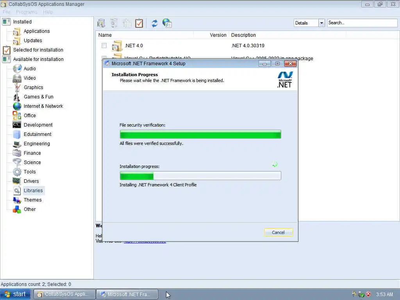
Task: Click the checked clipboard toolbar icon
Action: pos(139,23)
